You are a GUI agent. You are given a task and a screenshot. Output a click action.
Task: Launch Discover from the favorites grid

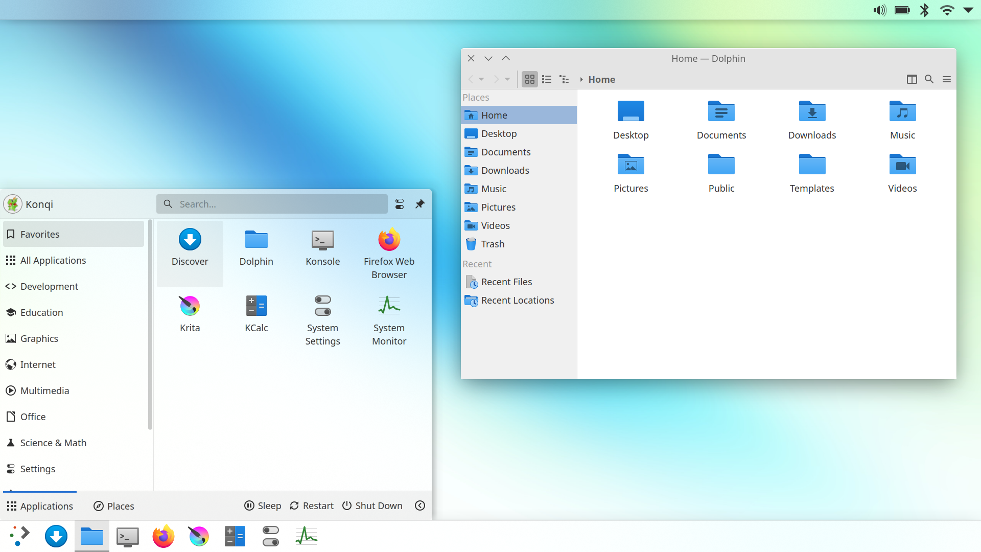[x=190, y=254]
